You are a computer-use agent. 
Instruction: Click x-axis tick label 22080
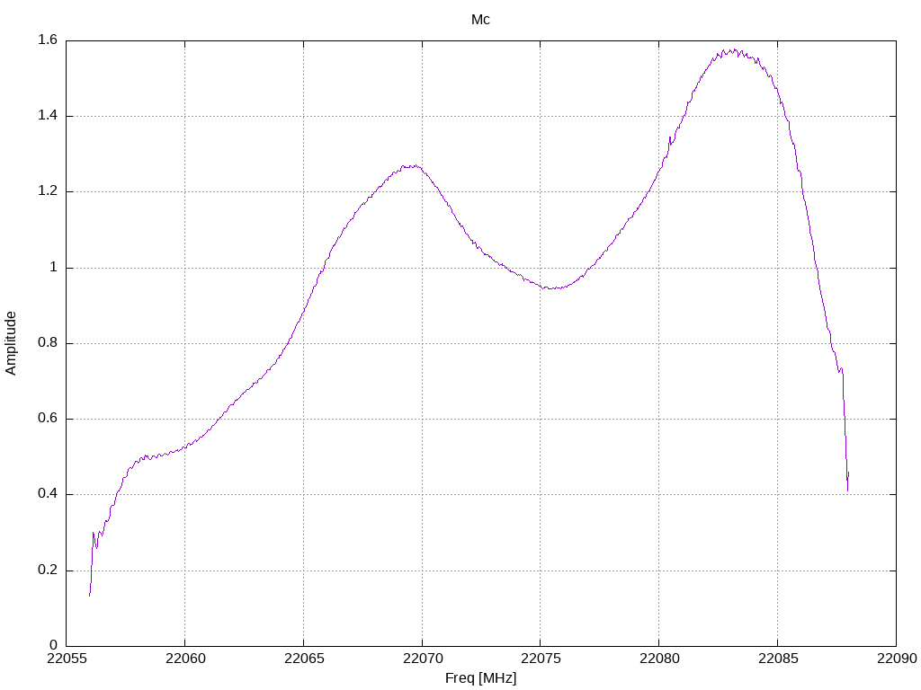point(659,659)
